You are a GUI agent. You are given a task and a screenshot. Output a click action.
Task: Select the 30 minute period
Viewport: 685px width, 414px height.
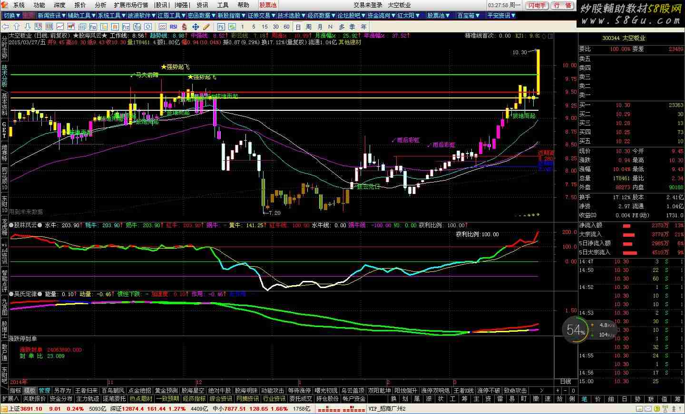point(275,27)
